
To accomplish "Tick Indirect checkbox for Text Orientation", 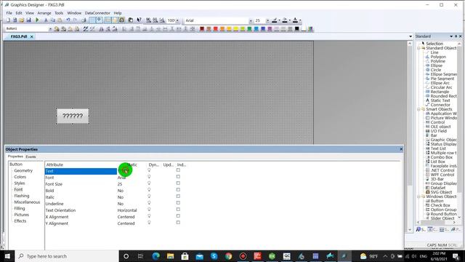I will 178,209.
